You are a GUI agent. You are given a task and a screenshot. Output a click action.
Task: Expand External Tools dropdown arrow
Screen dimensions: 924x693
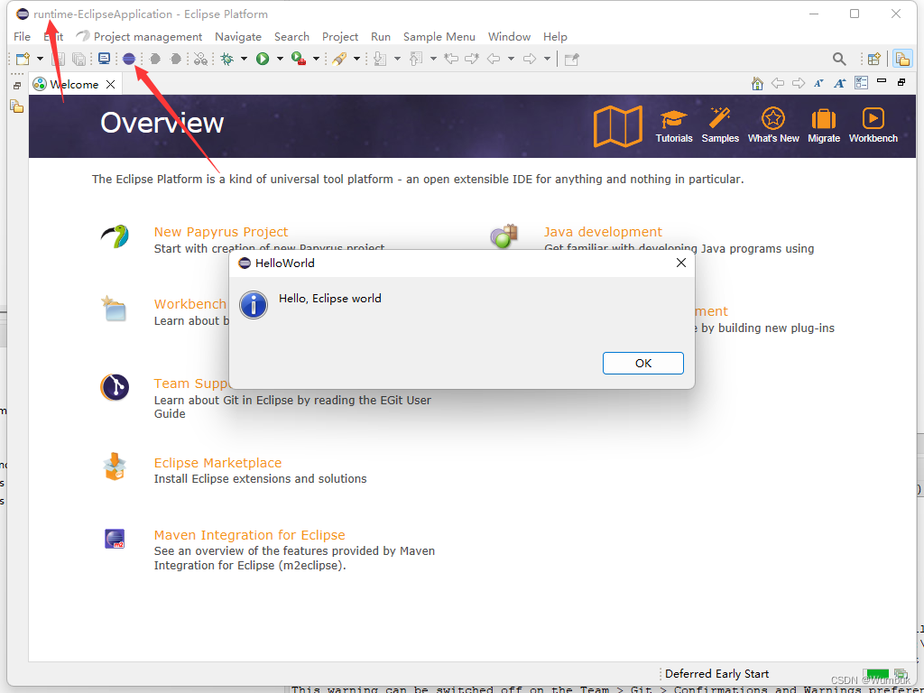tap(316, 59)
